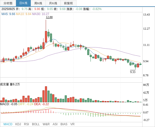Click the 42万 volume axis label
The image size is (155, 127).
tap(146, 93)
